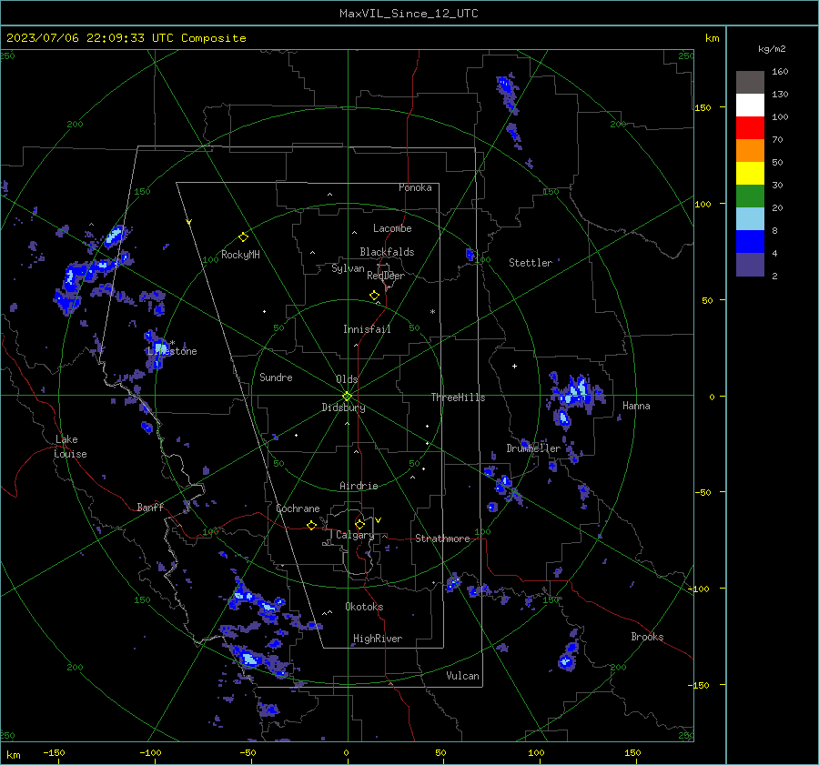Click the yellow arrow marker east of Calgary
The width and height of the screenshot is (819, 765).
379,520
